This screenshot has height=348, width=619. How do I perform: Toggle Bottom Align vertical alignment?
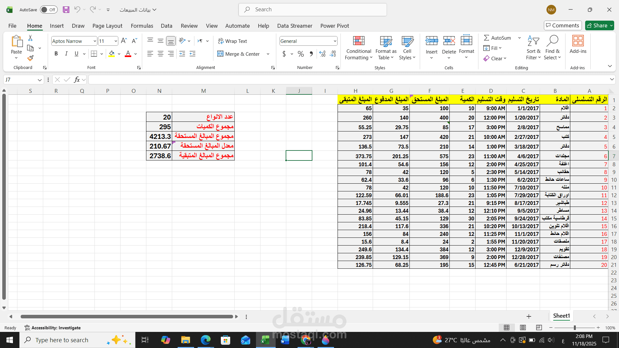171,41
